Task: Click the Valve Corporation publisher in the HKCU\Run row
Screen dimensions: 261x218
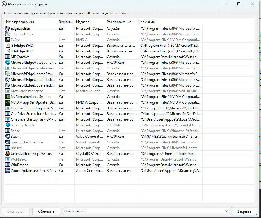Action: pos(90,137)
